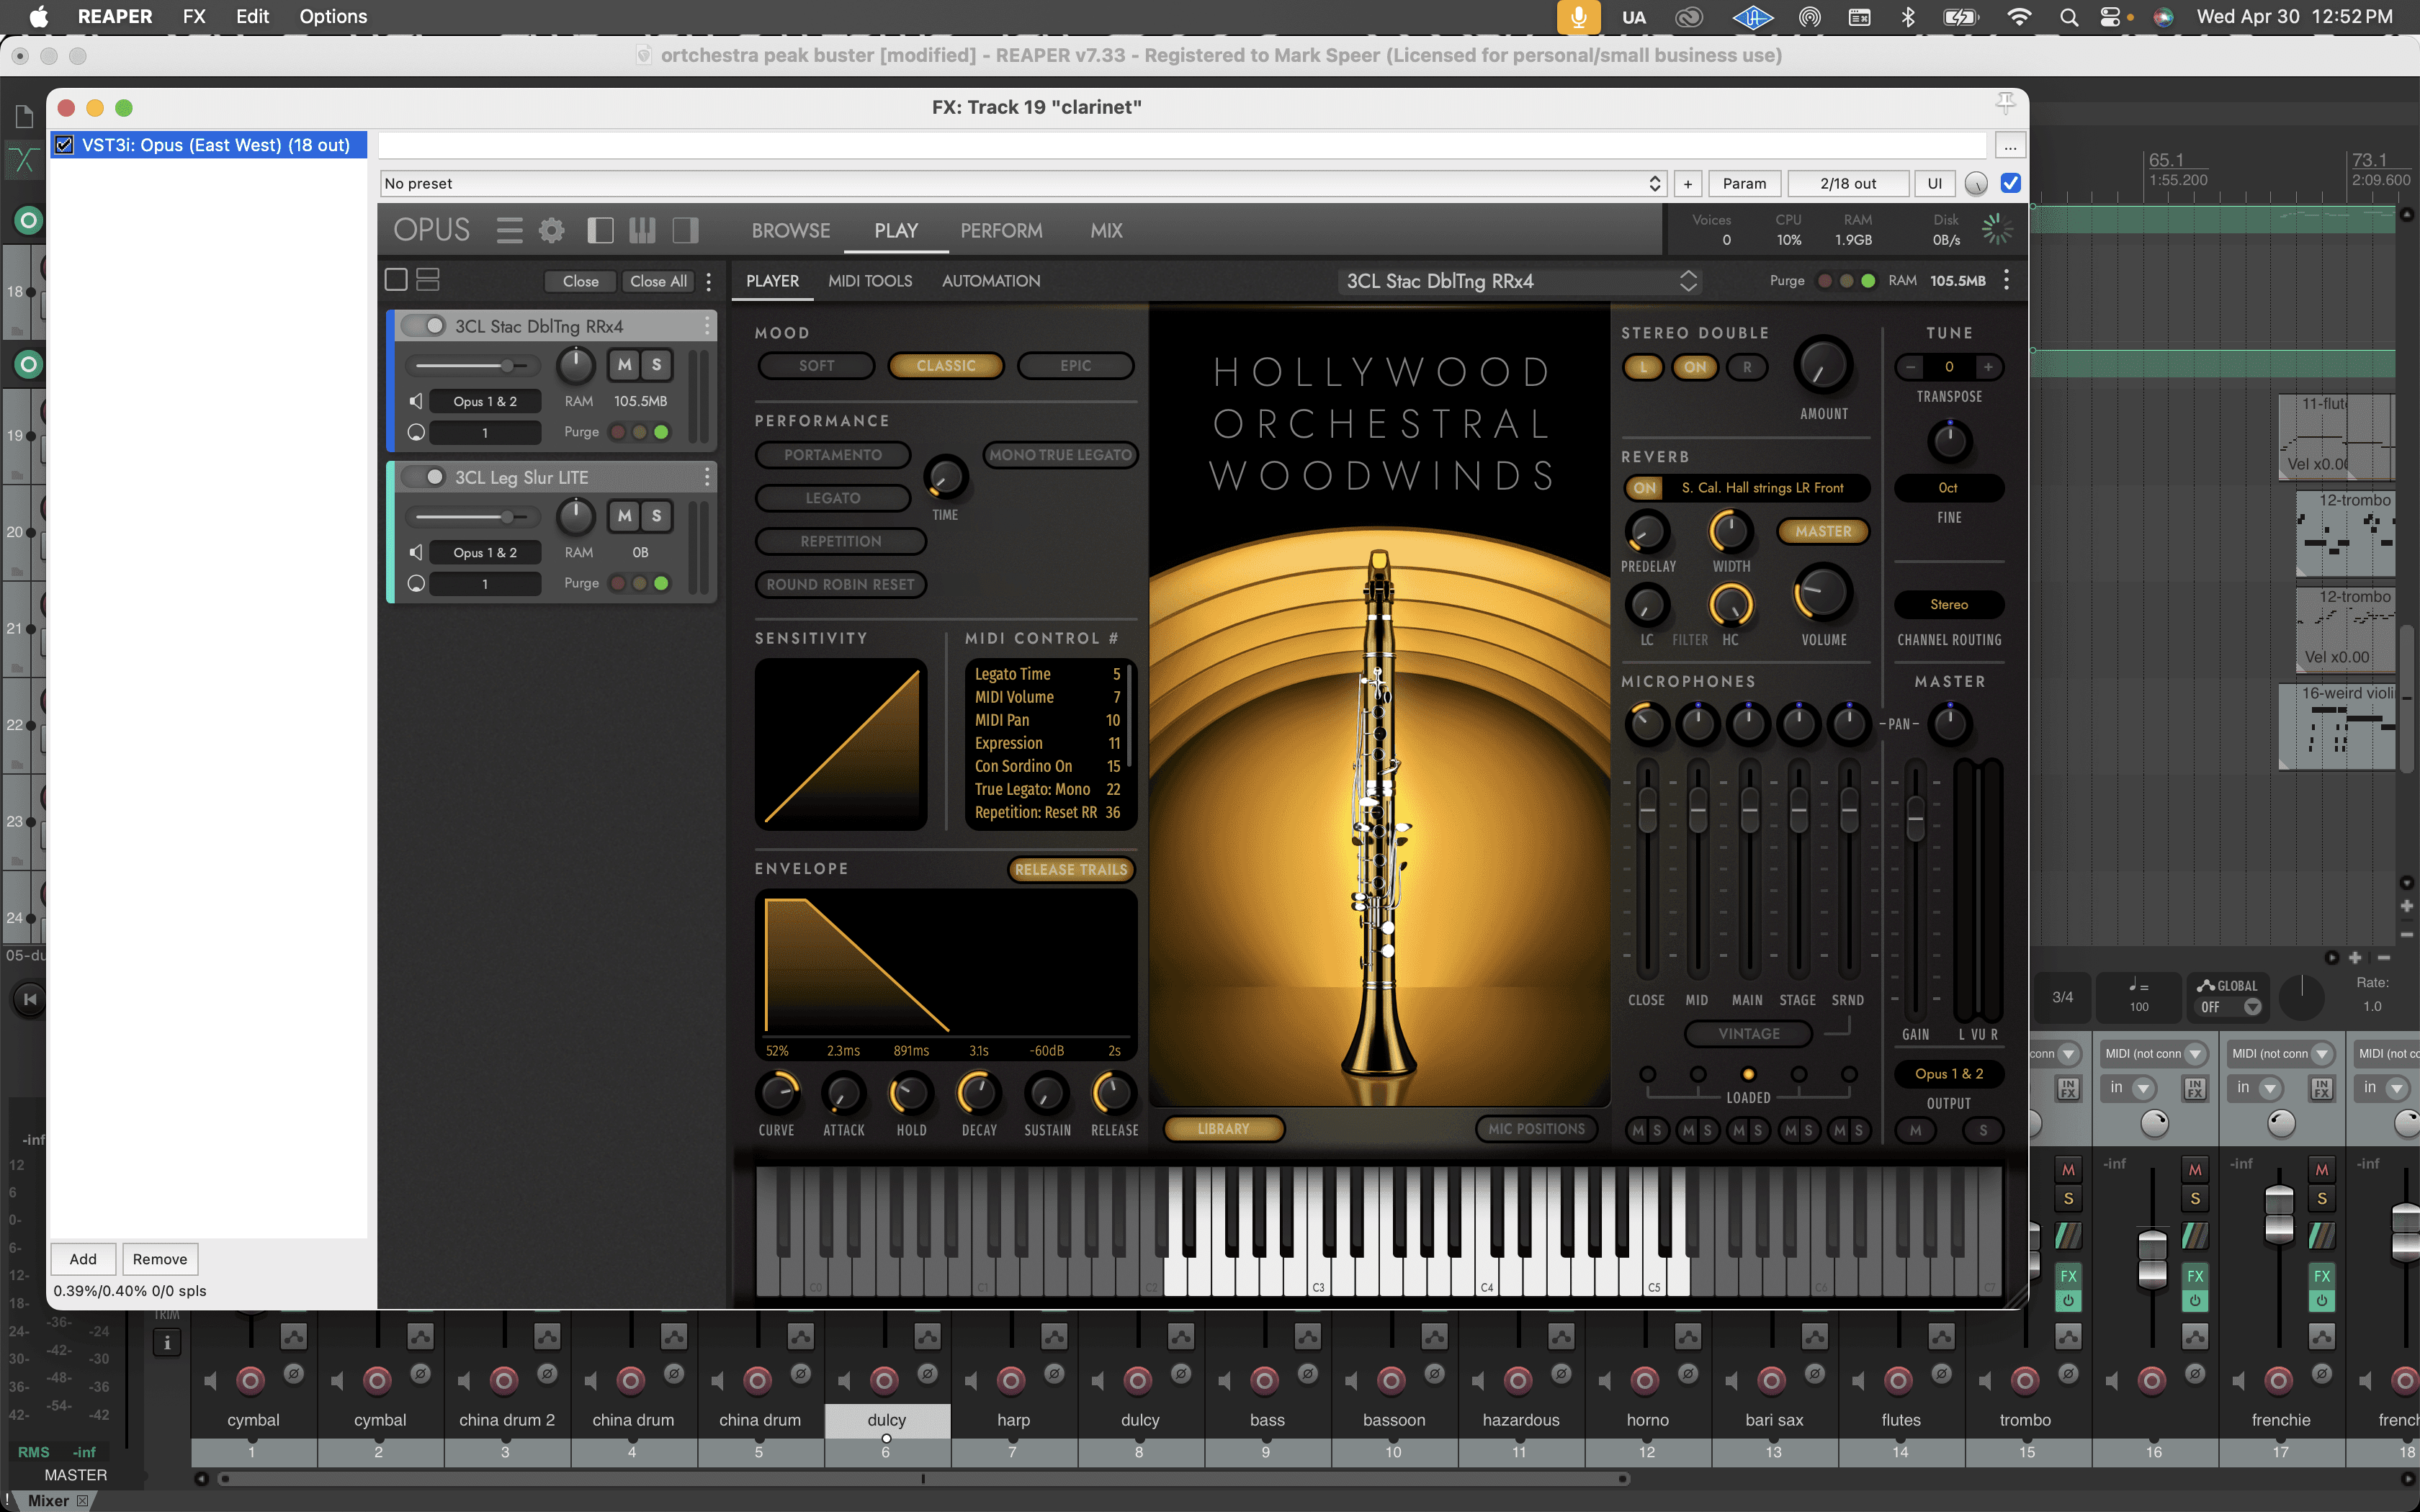Toggle Stereo Double ON button
Screen dimensions: 2420x1512
pyautogui.click(x=1695, y=367)
